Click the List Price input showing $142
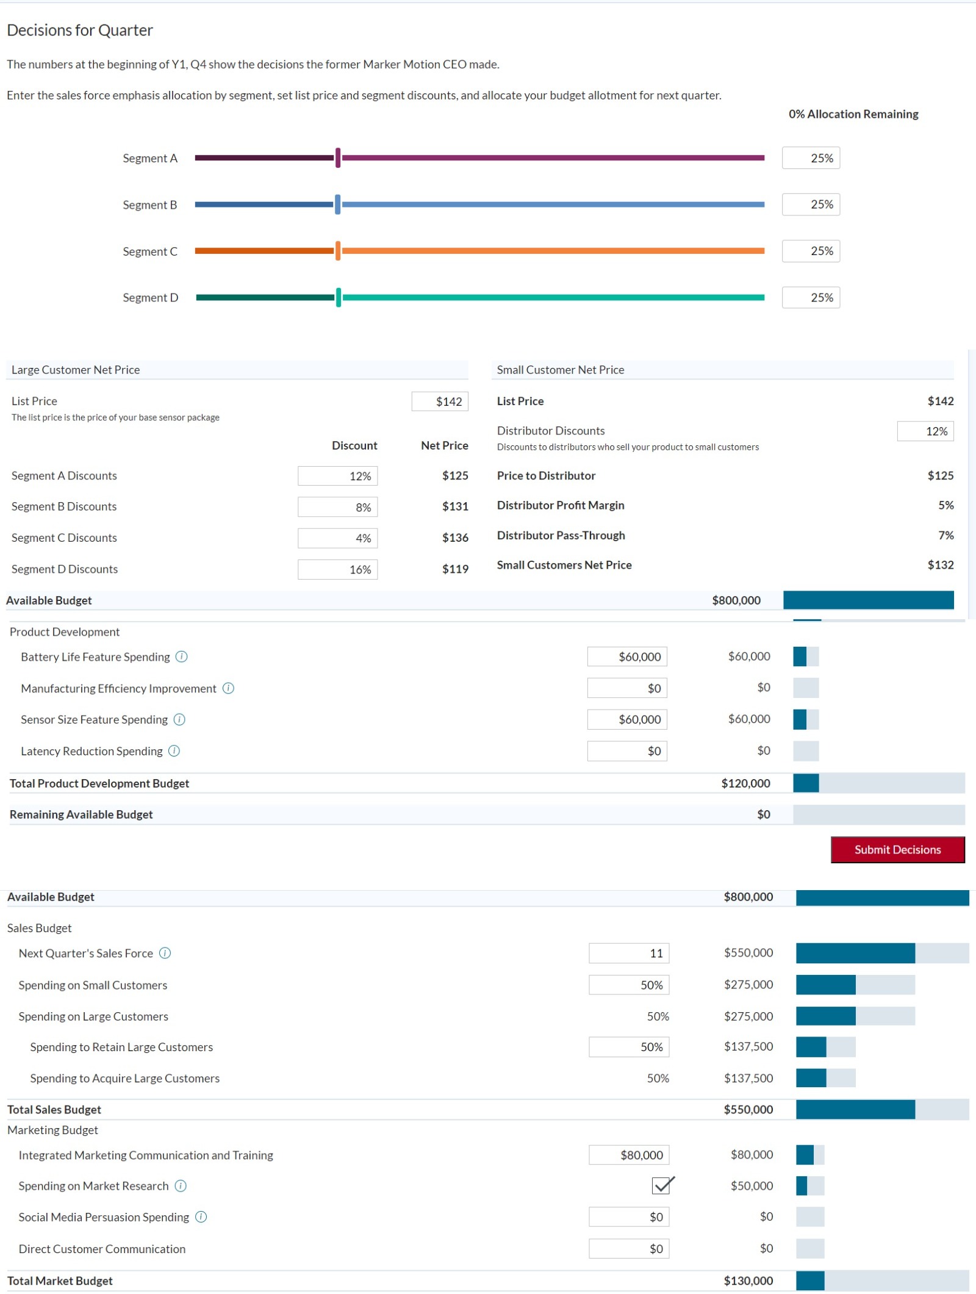 tap(439, 401)
